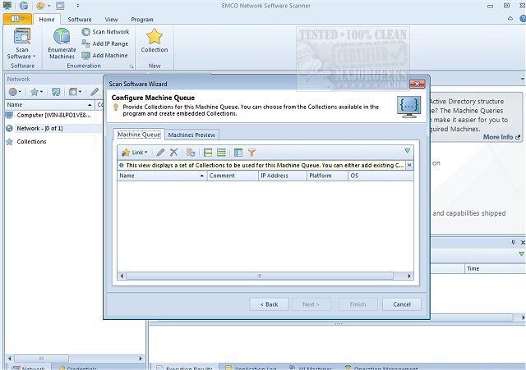Screen dimensions: 526x370
Task: Click the pencil icon in Network panel toolbar
Action: [95, 92]
